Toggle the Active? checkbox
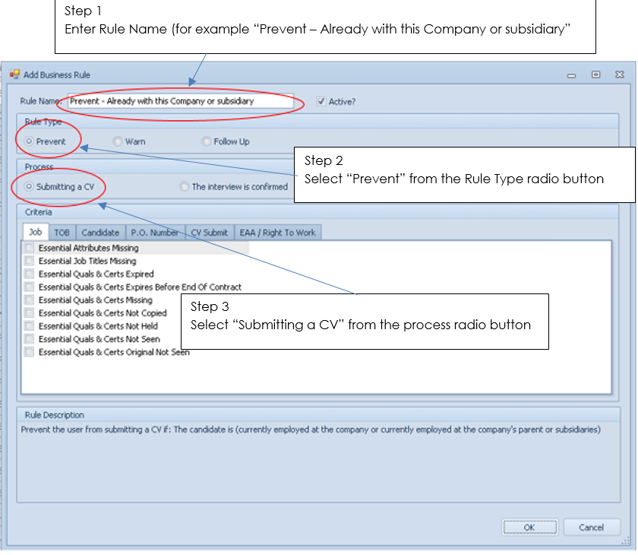The width and height of the screenshot is (638, 555). click(x=321, y=101)
